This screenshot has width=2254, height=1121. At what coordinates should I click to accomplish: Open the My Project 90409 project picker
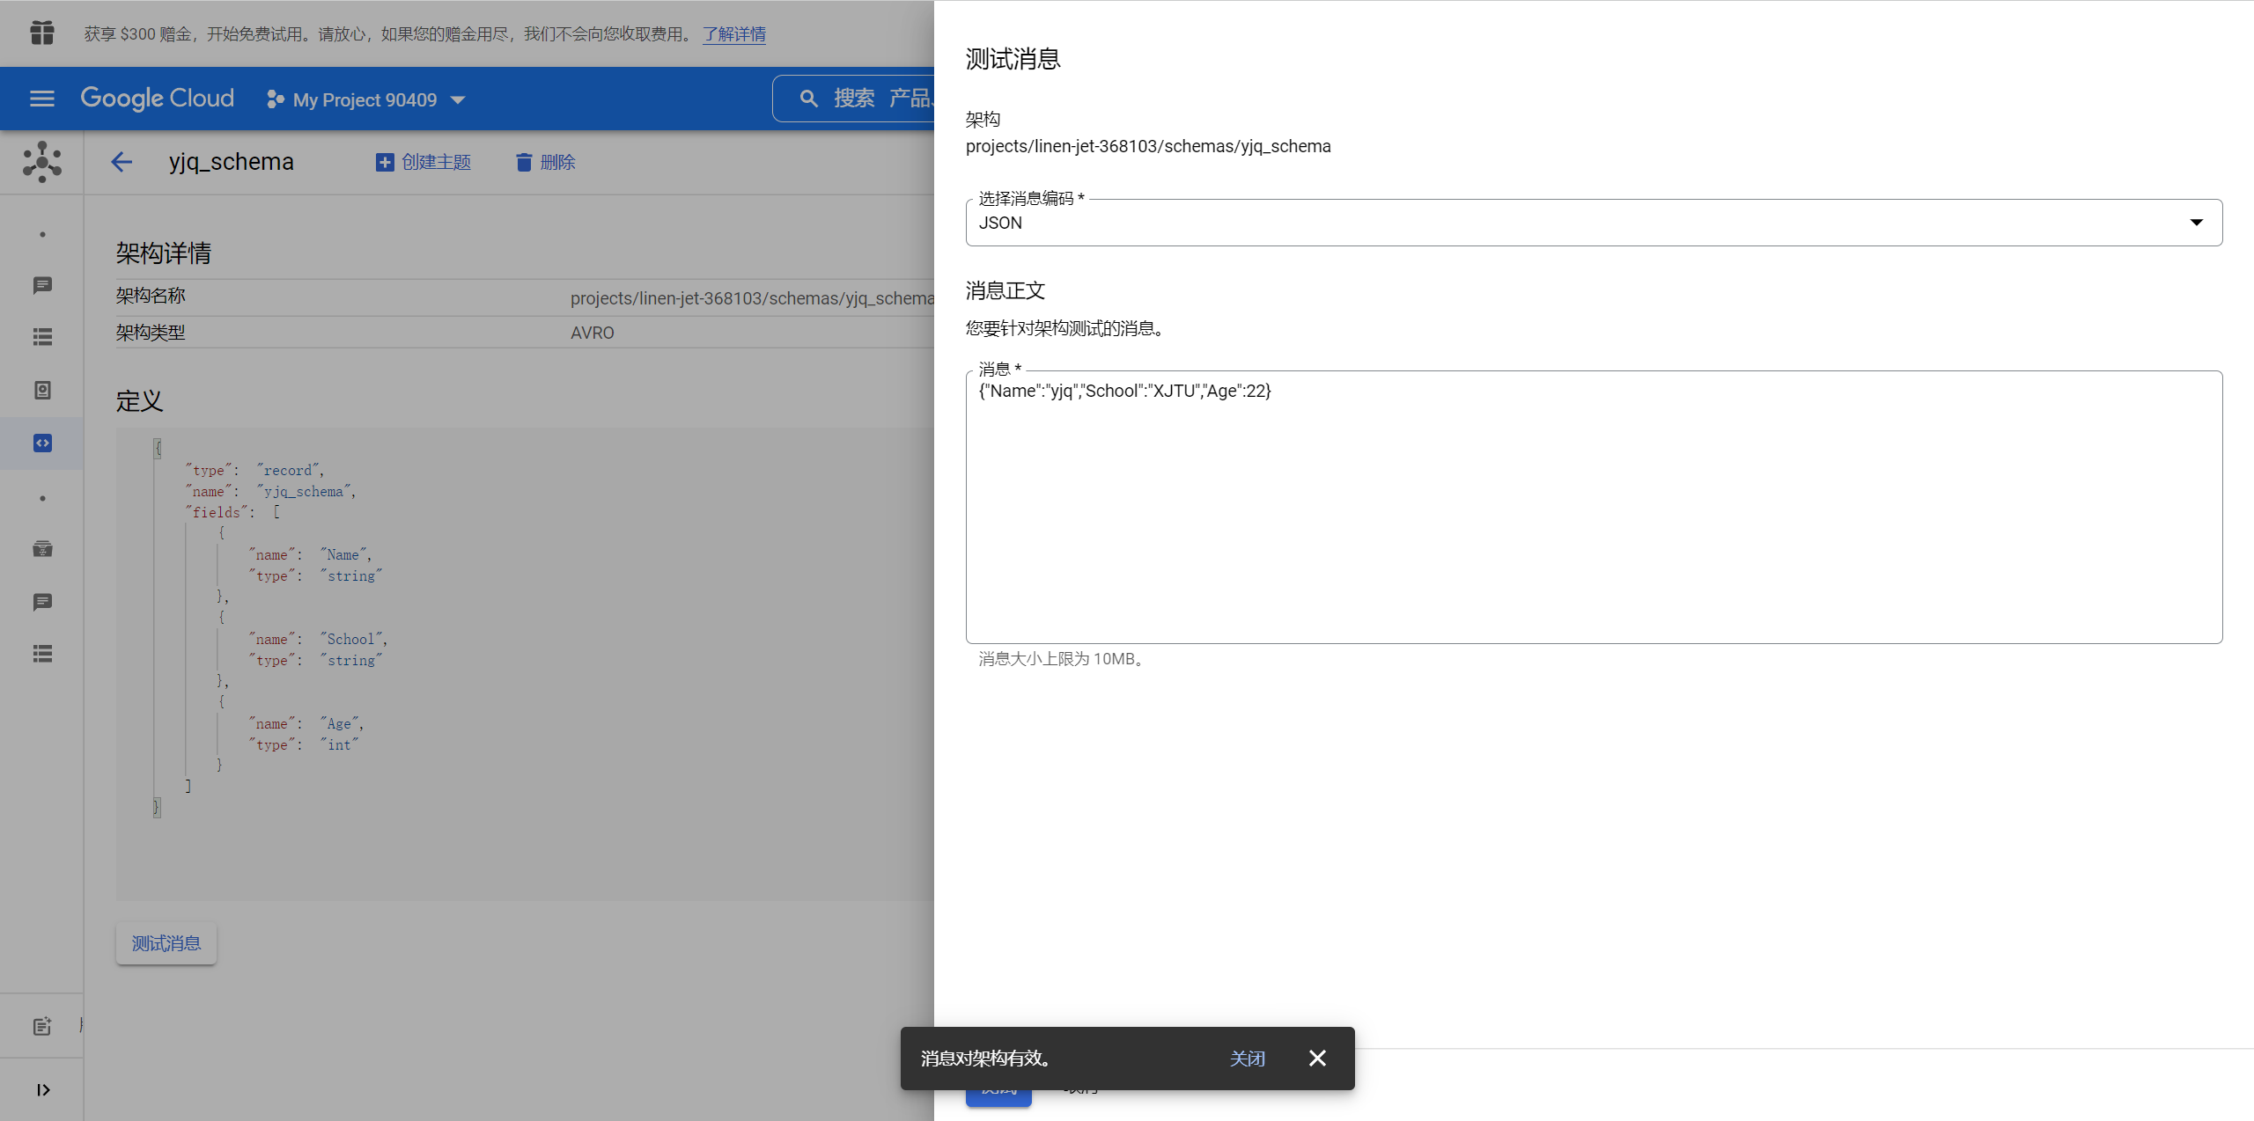(x=365, y=99)
